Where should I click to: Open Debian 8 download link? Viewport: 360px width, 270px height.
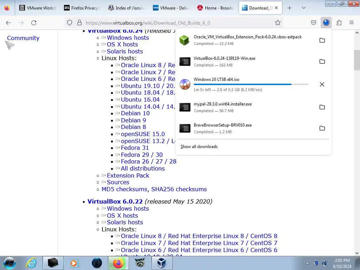pos(133,127)
